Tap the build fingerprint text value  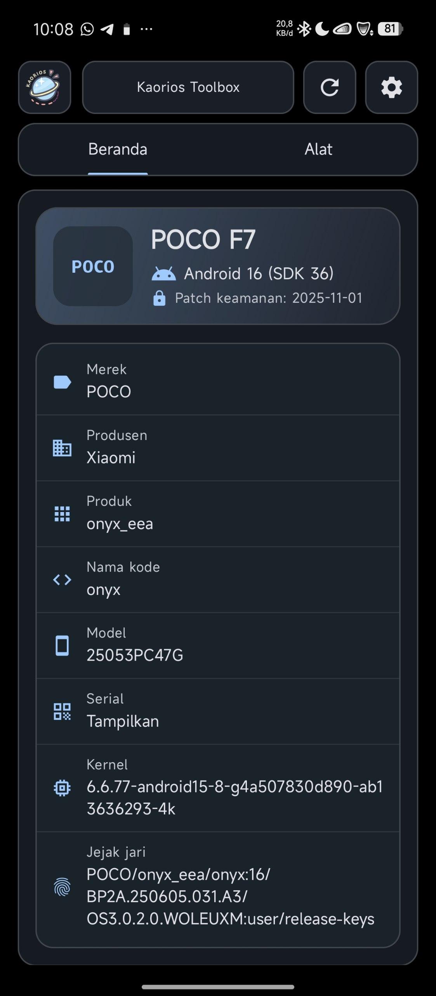point(230,897)
